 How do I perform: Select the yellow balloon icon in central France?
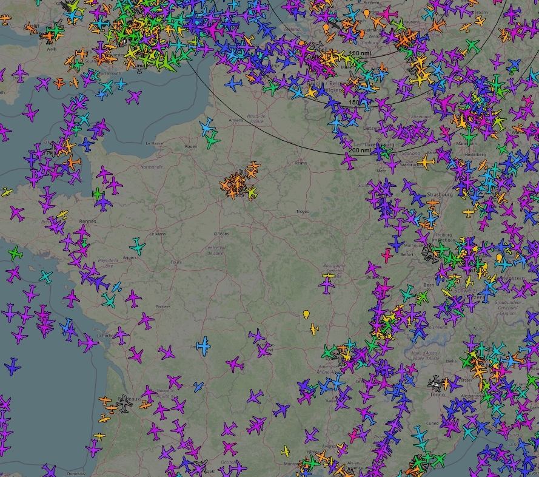pos(306,314)
